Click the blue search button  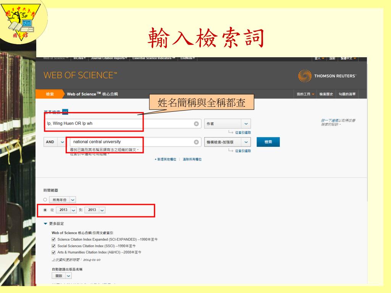(x=268, y=142)
